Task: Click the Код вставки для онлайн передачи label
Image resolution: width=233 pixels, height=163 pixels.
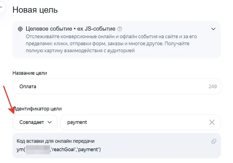Action: coord(55,141)
